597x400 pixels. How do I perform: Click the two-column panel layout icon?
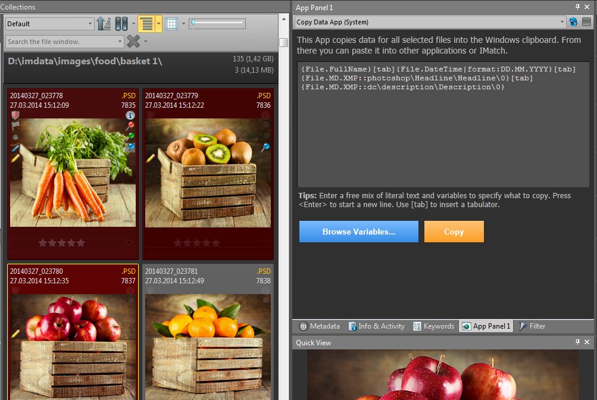point(121,24)
